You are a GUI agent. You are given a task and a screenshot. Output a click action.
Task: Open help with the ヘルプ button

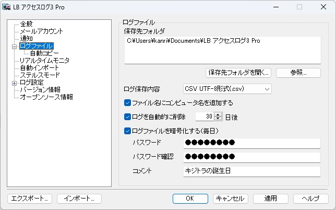[x=311, y=199]
